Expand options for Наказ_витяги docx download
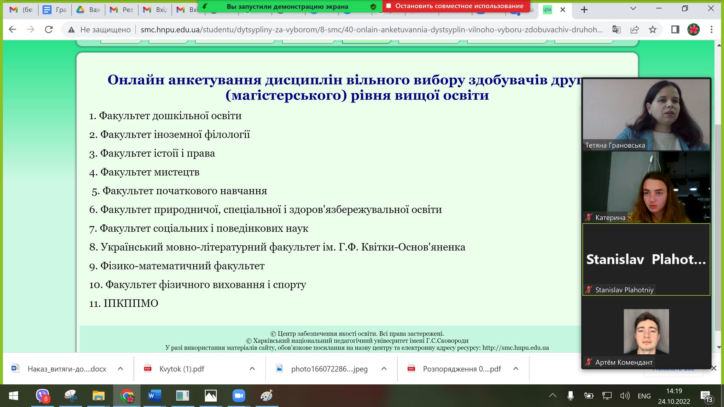This screenshot has width=724, height=407. [x=120, y=368]
